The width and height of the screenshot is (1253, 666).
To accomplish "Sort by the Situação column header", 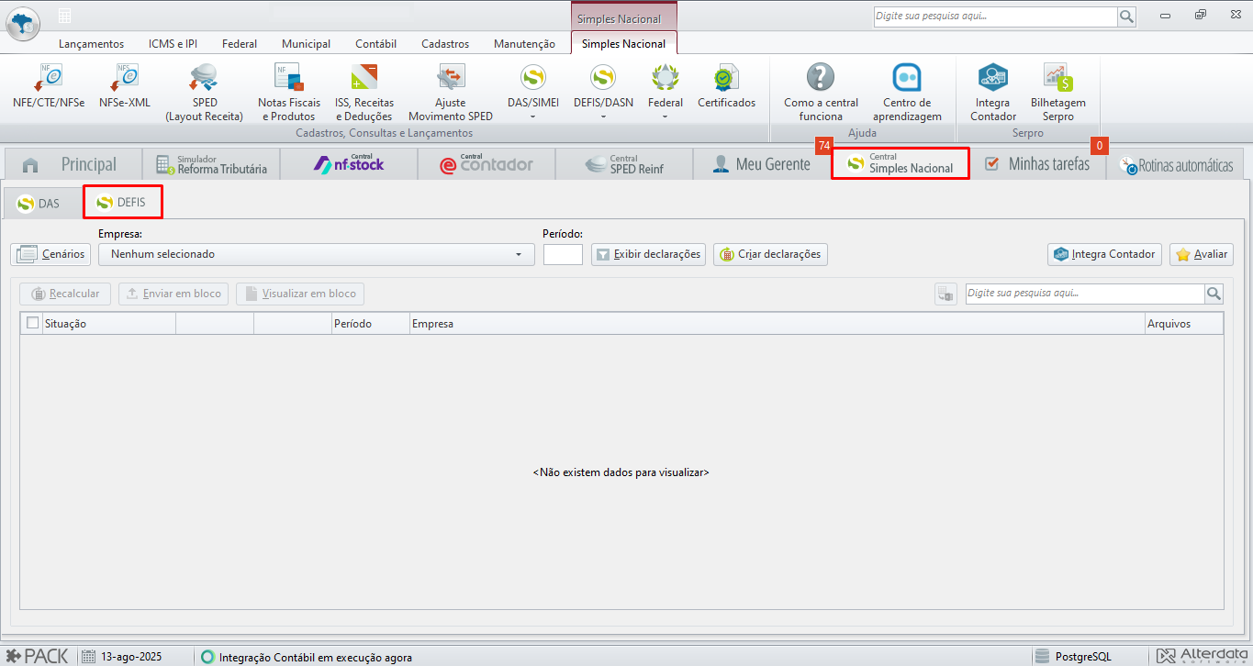I will [x=109, y=323].
